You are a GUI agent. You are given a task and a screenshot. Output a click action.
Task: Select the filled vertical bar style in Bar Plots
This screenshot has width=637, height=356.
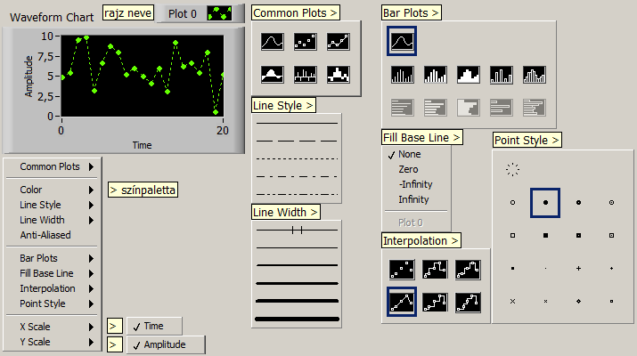pyautogui.click(x=468, y=75)
